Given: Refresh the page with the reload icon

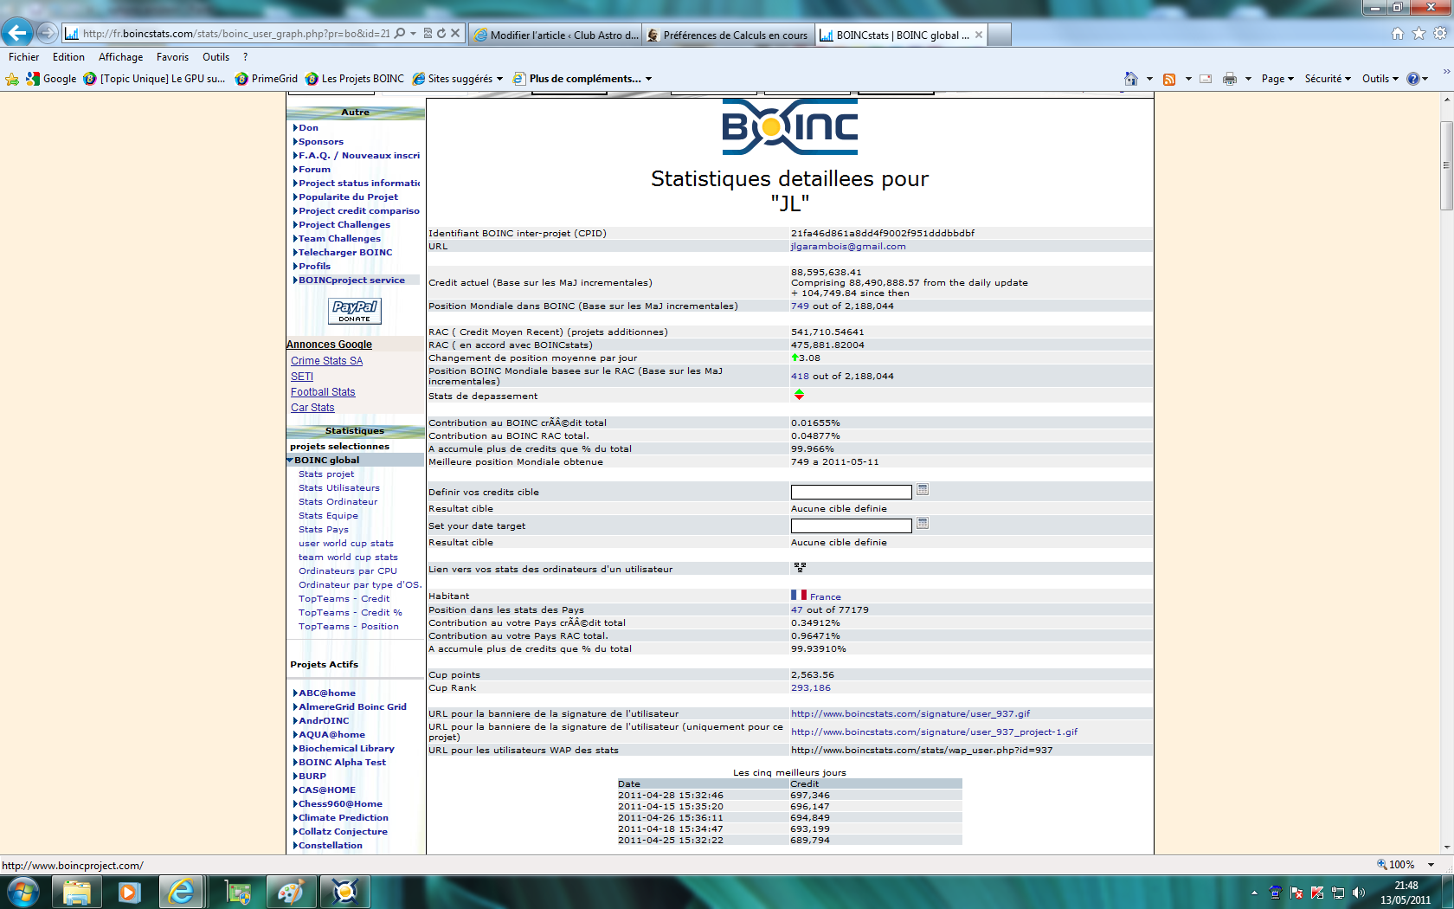Looking at the screenshot, I should pos(441,34).
